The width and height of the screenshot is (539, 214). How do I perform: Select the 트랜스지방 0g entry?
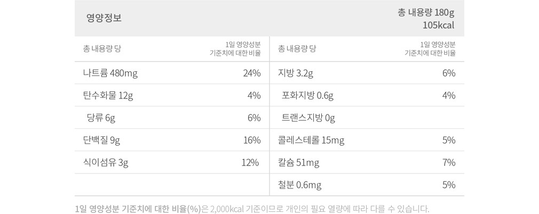(x=308, y=118)
